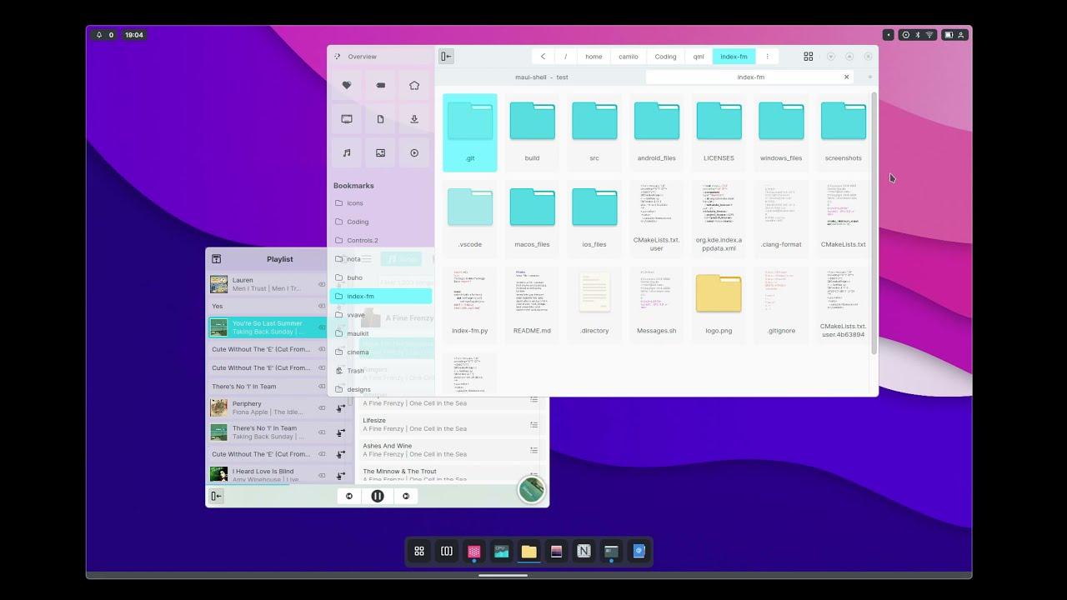Navigate to Coding in breadcrumb

coord(665,57)
